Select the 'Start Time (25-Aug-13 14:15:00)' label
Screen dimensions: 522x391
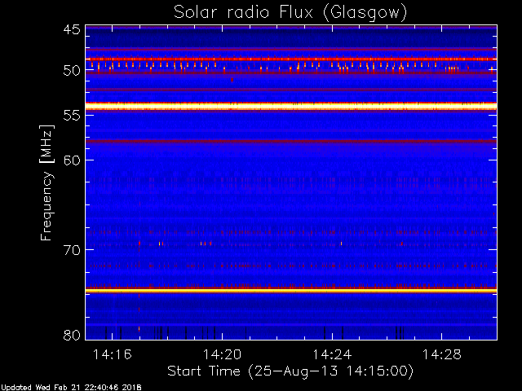290,371
